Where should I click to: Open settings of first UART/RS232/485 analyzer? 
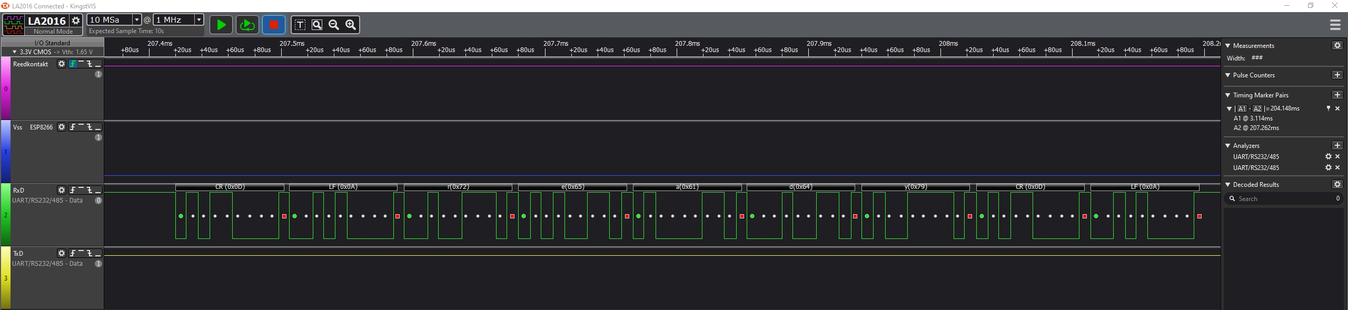pos(1329,156)
